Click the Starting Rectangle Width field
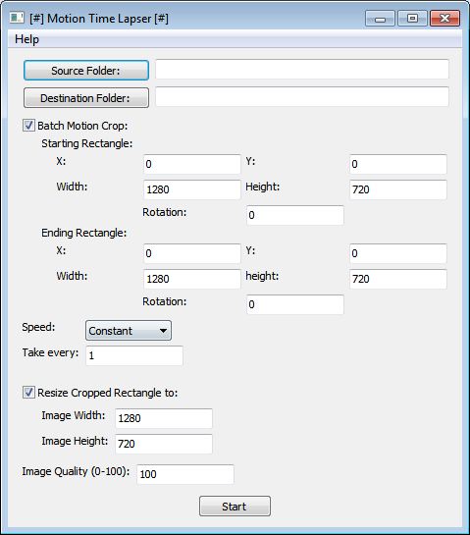The height and width of the screenshot is (535, 470). pyautogui.click(x=192, y=189)
